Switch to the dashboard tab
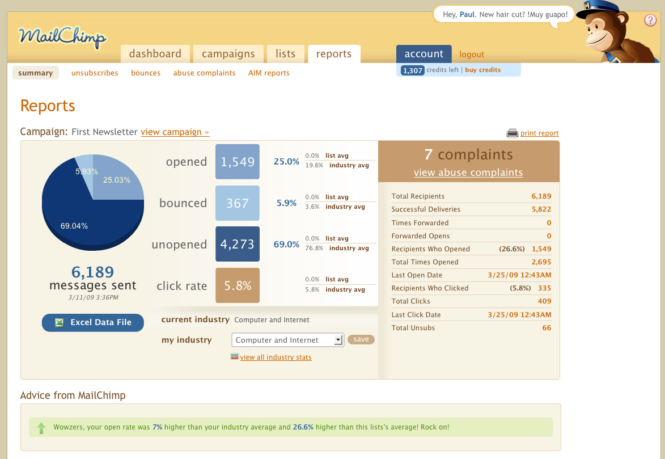Viewport: 665px width, 459px height. pos(155,54)
